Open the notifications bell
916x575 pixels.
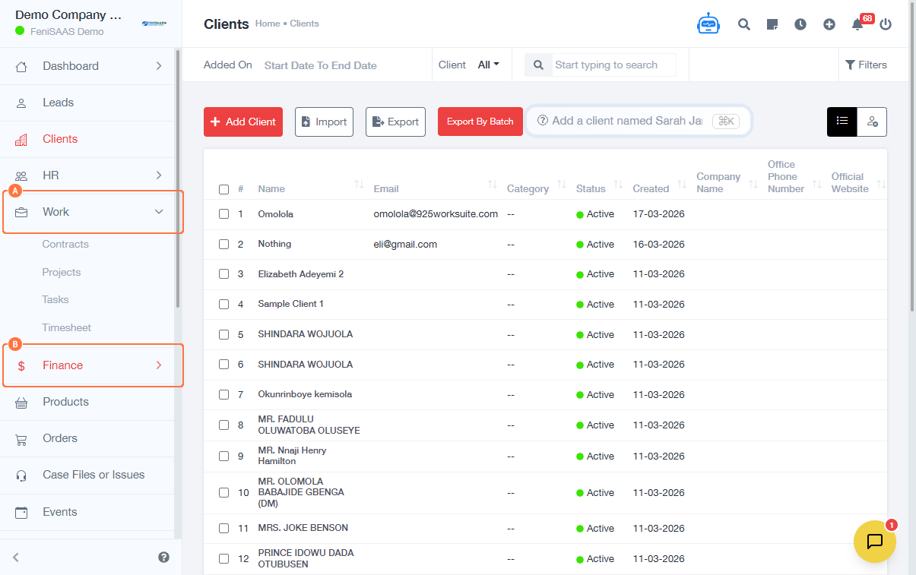[857, 24]
